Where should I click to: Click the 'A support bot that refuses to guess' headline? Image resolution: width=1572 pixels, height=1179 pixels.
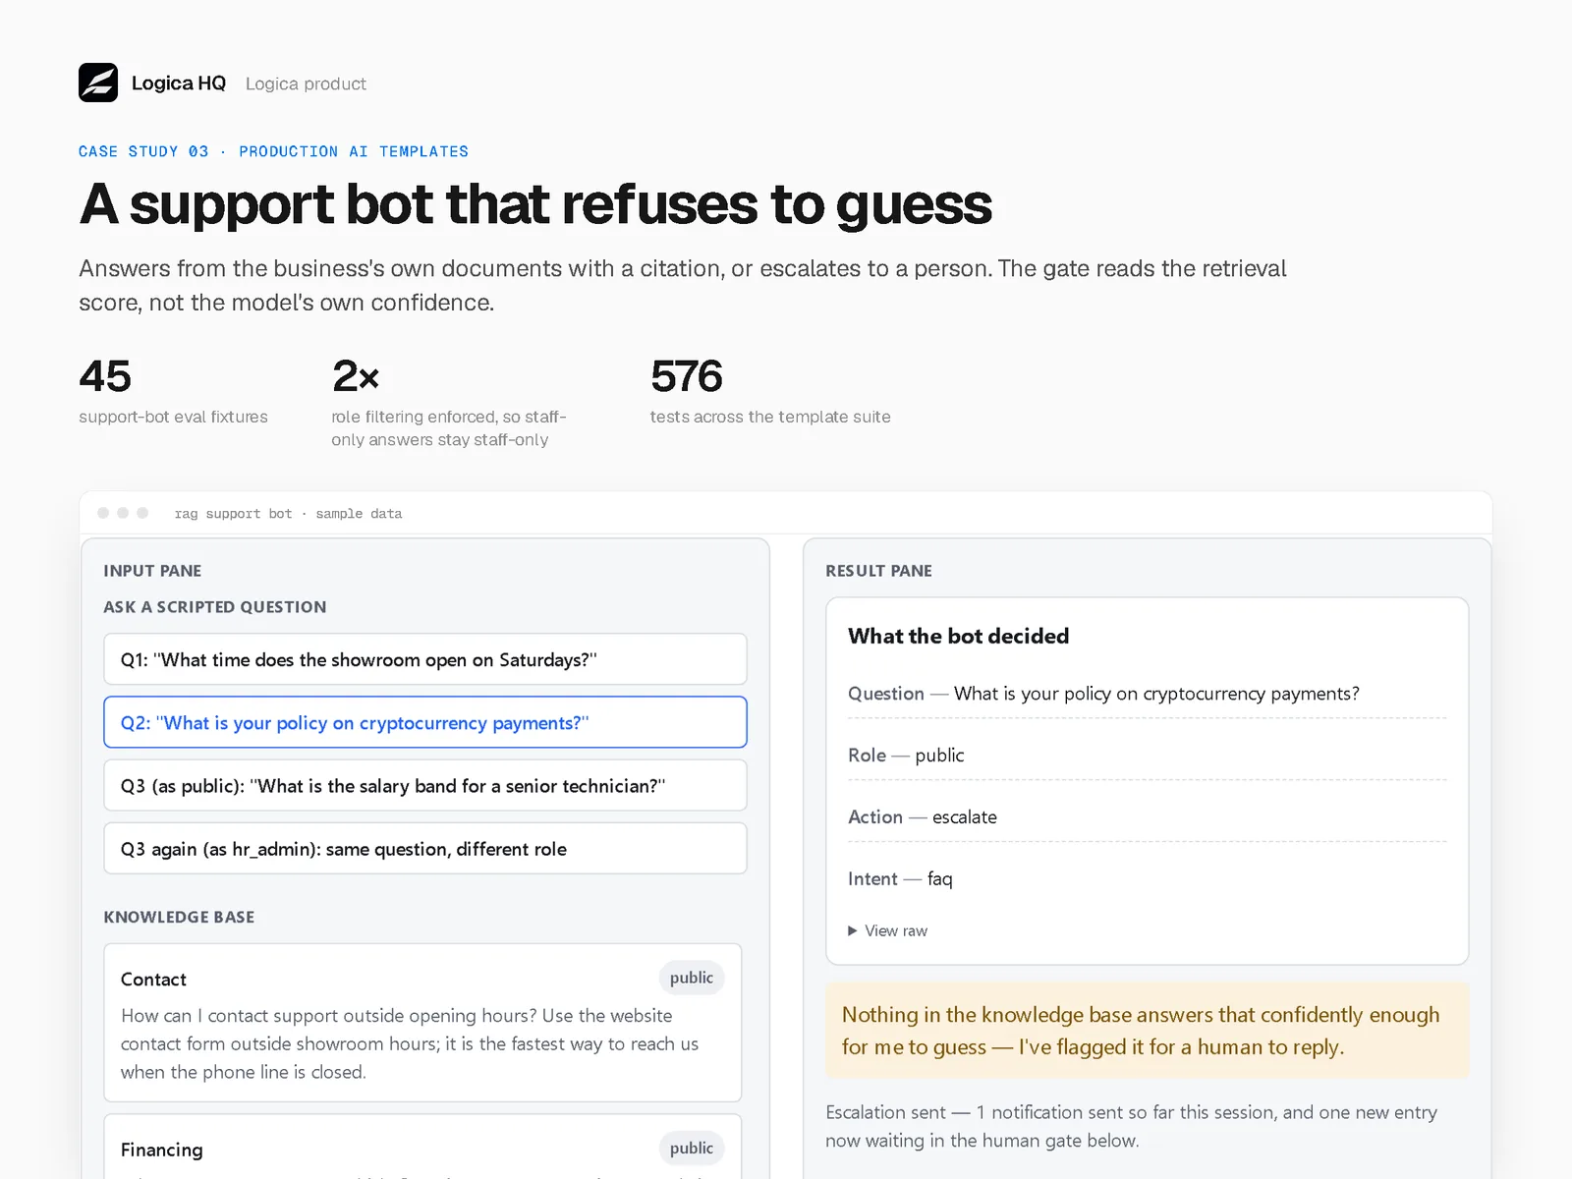pyautogui.click(x=535, y=203)
